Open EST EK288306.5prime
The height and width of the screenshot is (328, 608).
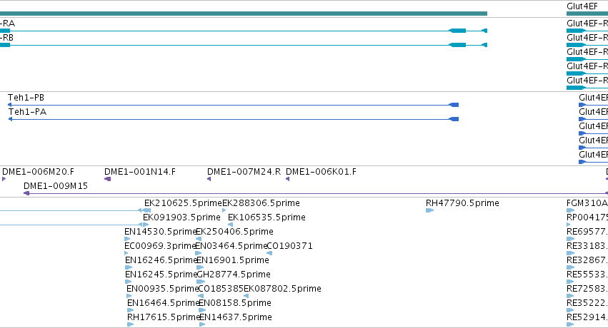point(261,203)
